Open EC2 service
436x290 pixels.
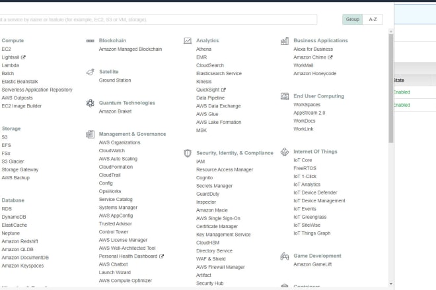coord(6,49)
